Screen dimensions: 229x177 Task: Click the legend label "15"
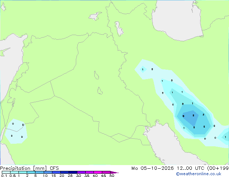[x=53, y=176]
